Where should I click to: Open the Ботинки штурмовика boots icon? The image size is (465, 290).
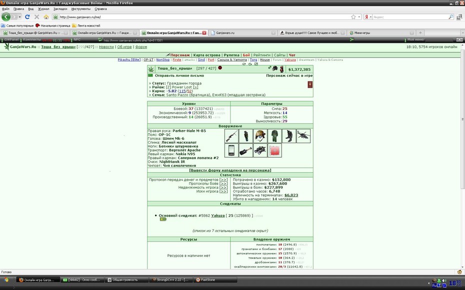point(289,136)
